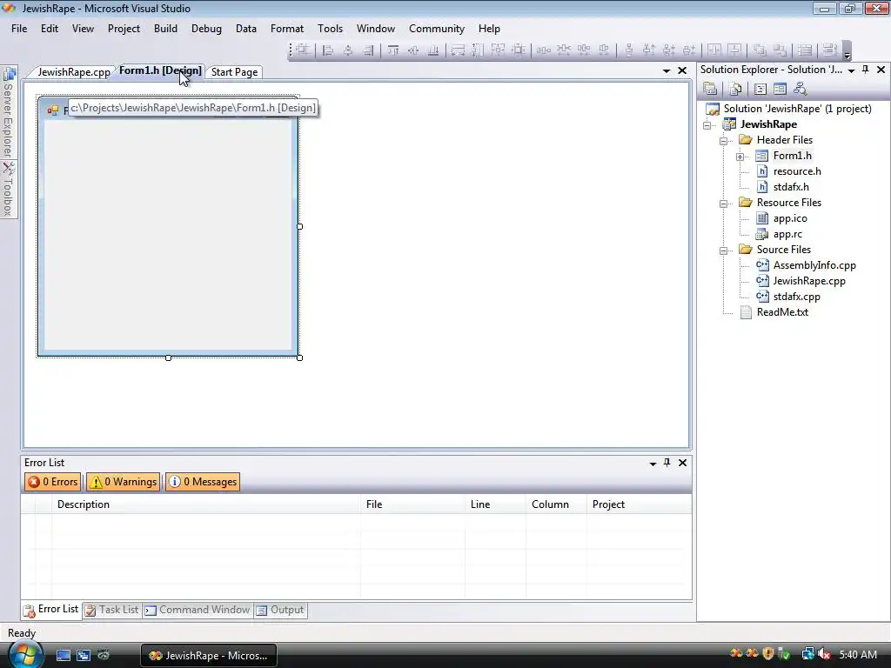
Task: Switch to the Output tab
Action: click(281, 610)
